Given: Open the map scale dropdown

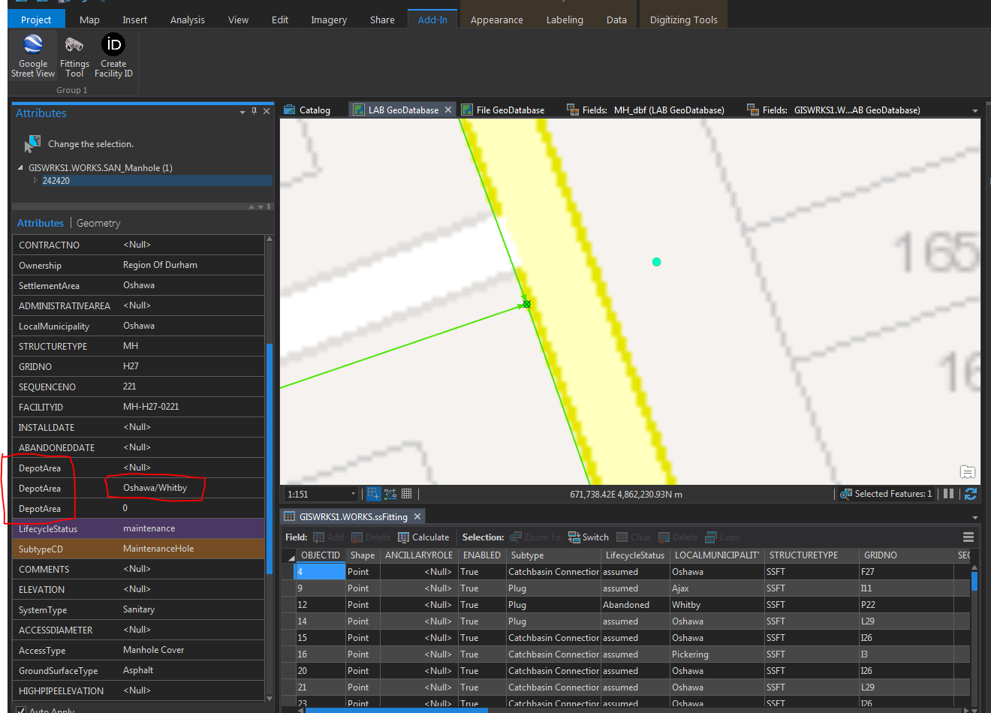Looking at the screenshot, I should click(353, 494).
